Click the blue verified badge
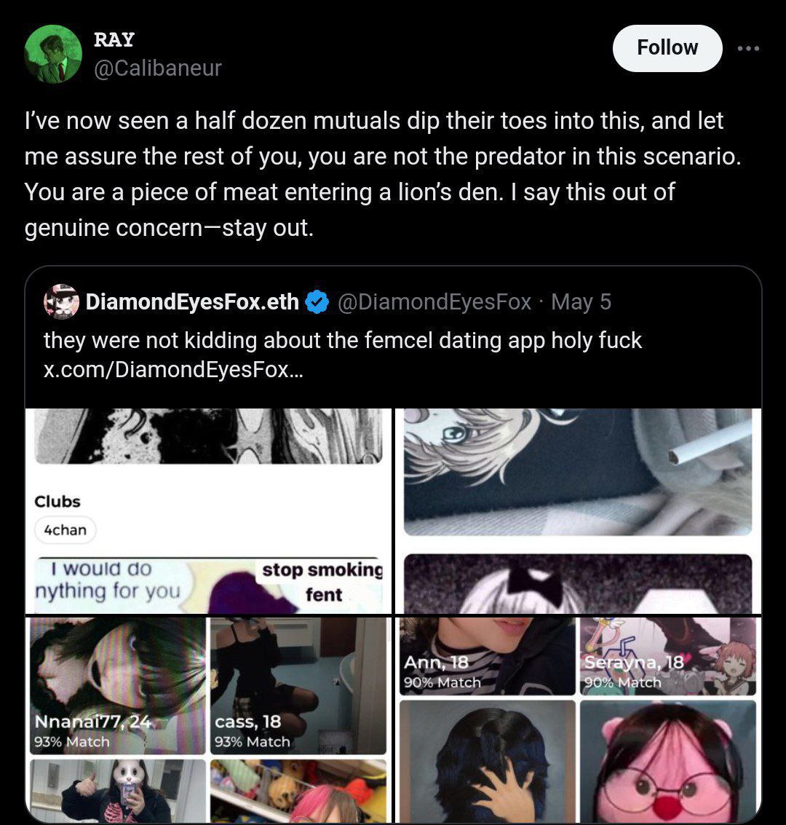 [316, 301]
